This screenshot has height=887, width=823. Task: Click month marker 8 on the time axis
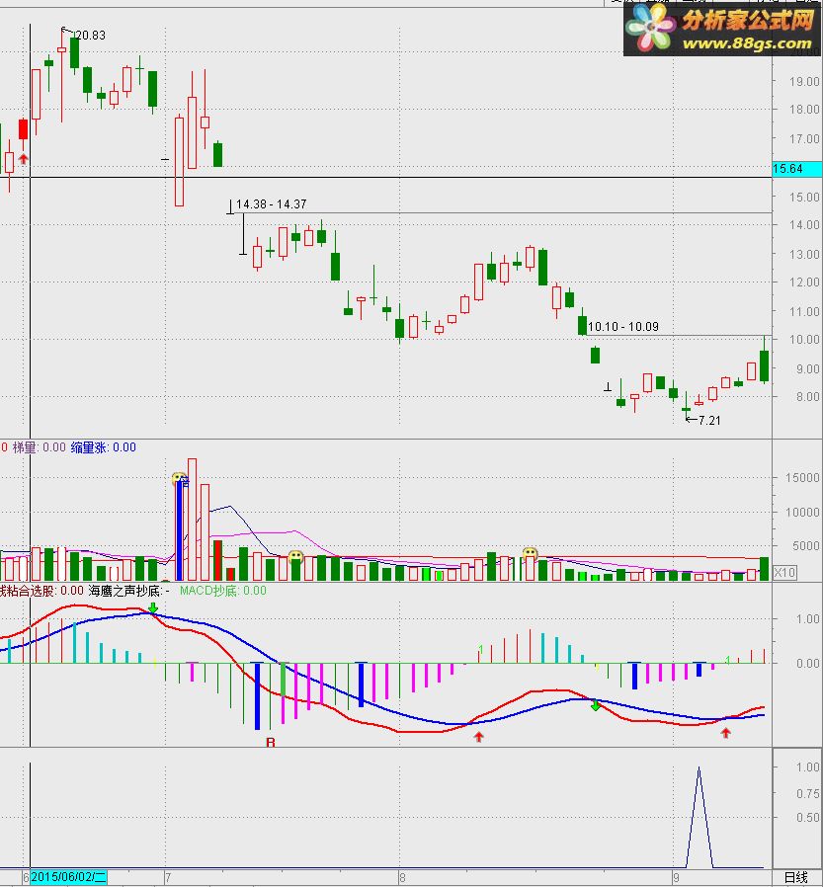(402, 878)
